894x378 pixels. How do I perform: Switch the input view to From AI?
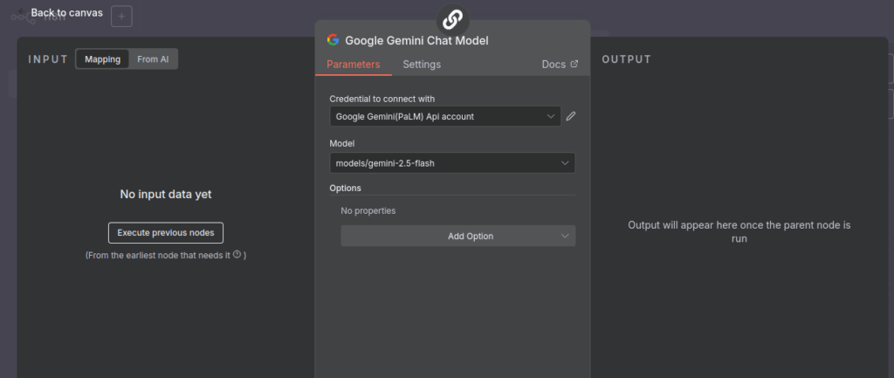153,59
